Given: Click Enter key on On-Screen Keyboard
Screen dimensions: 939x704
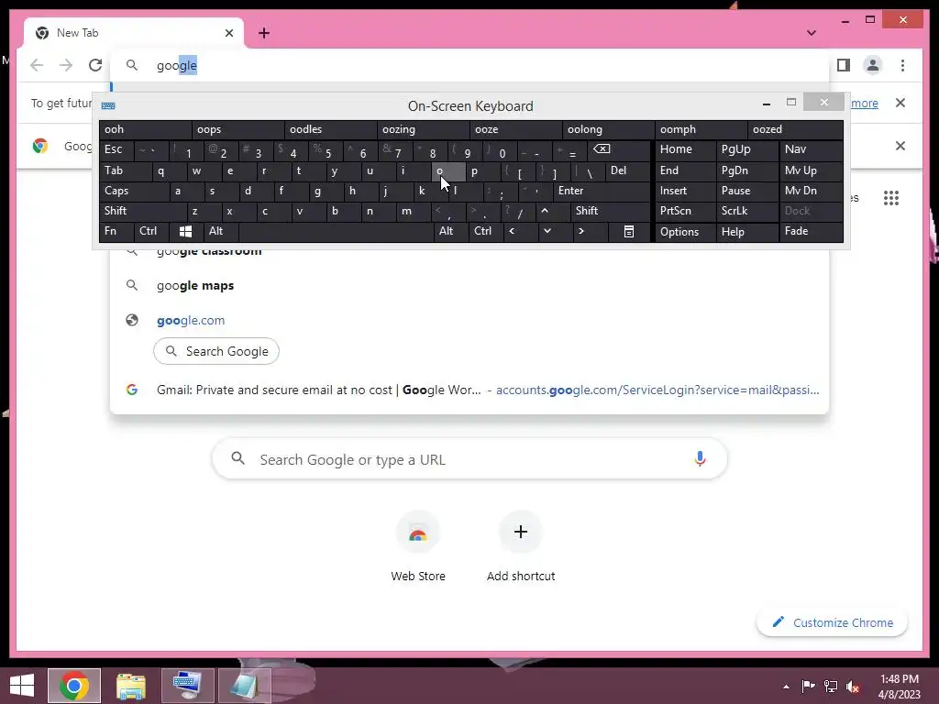Looking at the screenshot, I should click(x=602, y=191).
